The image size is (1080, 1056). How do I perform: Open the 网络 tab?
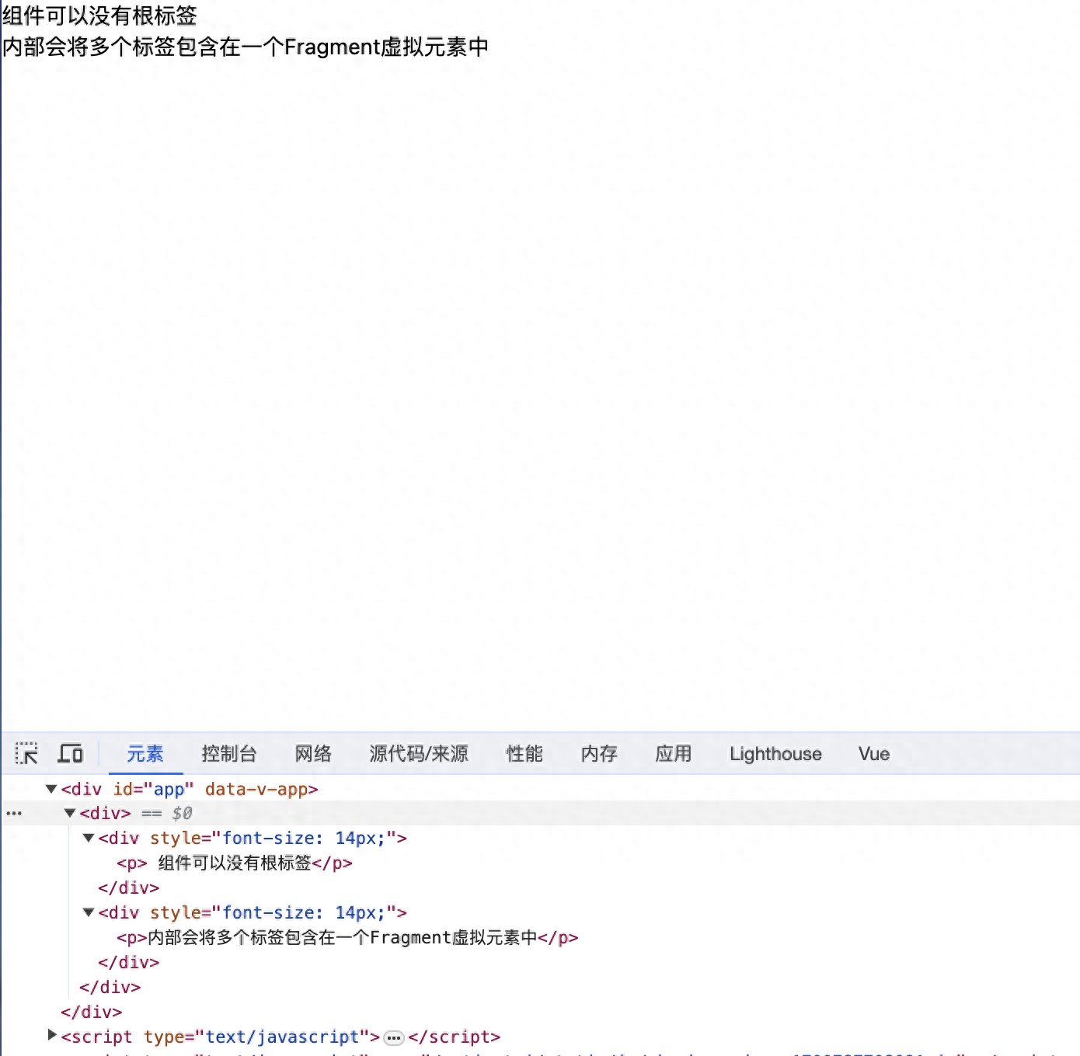[313, 753]
